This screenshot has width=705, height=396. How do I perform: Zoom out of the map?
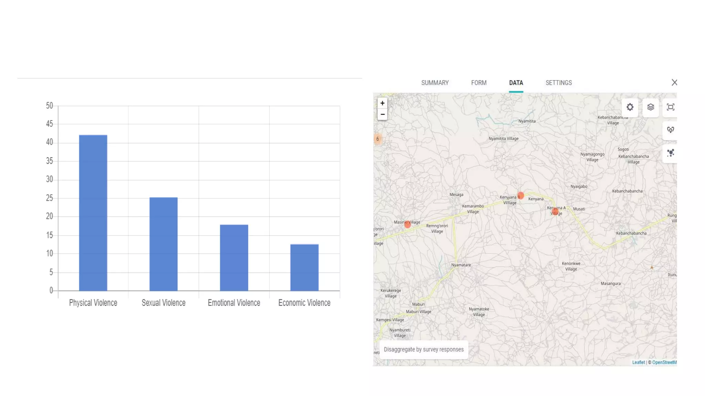[x=382, y=114]
